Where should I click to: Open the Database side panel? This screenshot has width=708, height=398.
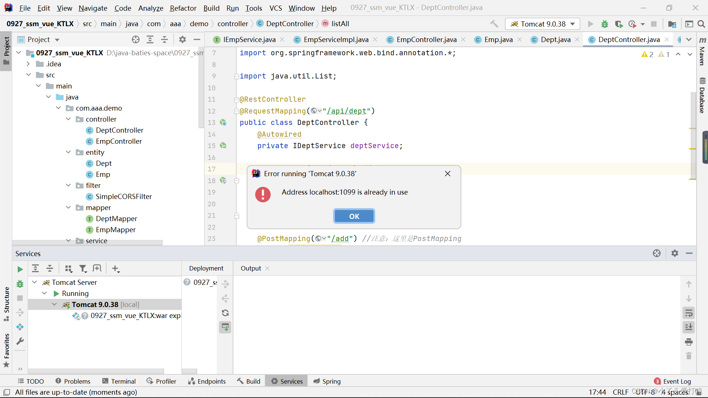click(702, 96)
